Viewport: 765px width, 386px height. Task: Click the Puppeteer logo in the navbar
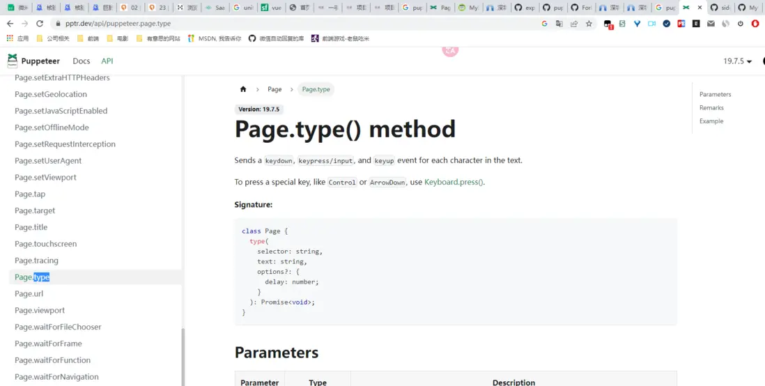[x=13, y=61]
